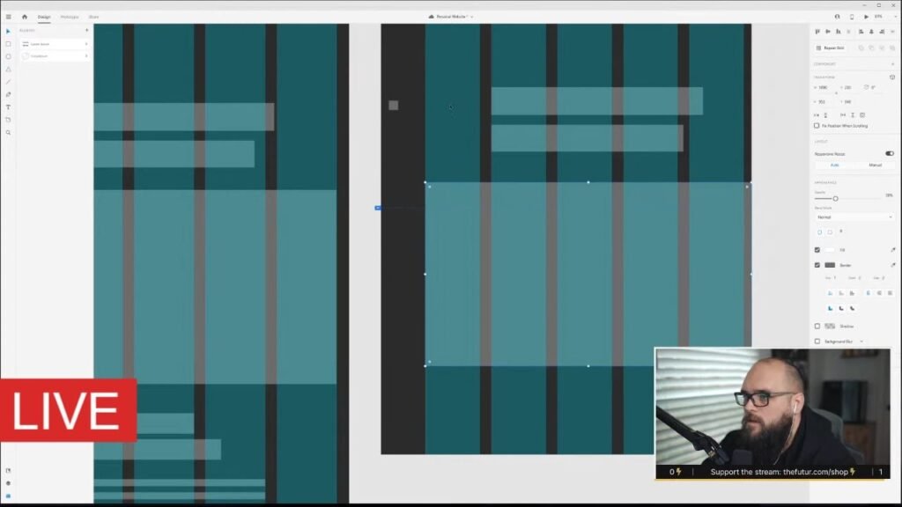Open mobile device preview icon
Screen dimensions: 902x507
click(x=852, y=17)
